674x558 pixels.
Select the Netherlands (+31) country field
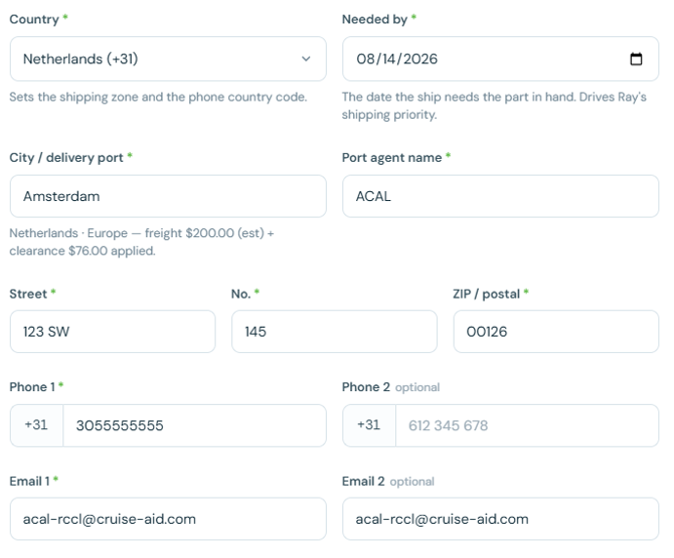pyautogui.click(x=168, y=59)
